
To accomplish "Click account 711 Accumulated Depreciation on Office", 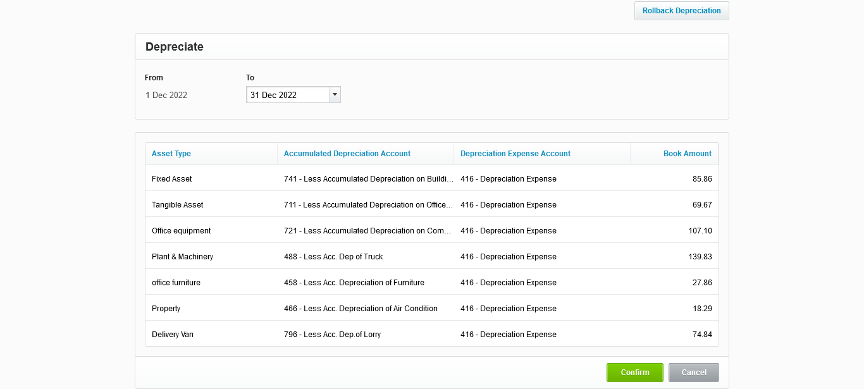I will 369,205.
